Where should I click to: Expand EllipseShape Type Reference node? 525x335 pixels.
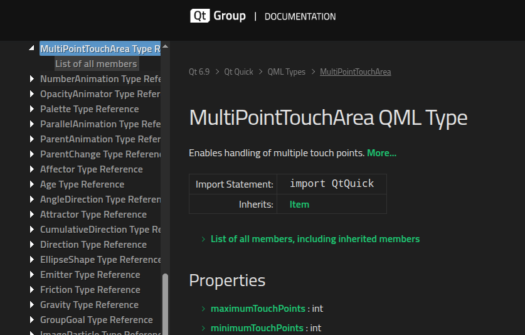tap(32, 260)
